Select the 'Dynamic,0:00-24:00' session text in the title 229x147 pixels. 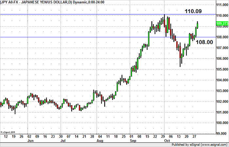click(x=88, y=2)
